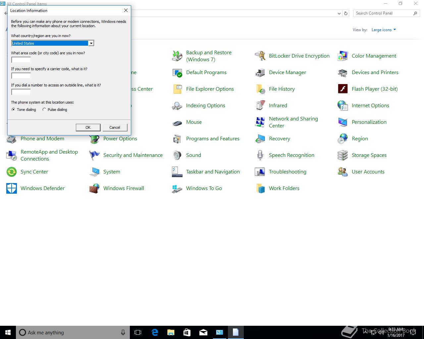Screen dimensions: 424x339
Task: Click the Windows Defender shield icon
Action: (12, 188)
